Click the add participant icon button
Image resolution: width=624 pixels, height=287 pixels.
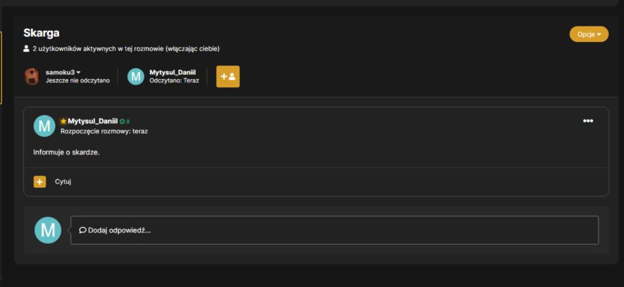pos(228,76)
